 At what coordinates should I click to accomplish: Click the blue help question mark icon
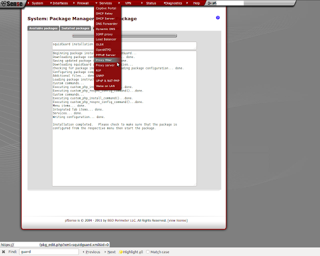coord(218,18)
